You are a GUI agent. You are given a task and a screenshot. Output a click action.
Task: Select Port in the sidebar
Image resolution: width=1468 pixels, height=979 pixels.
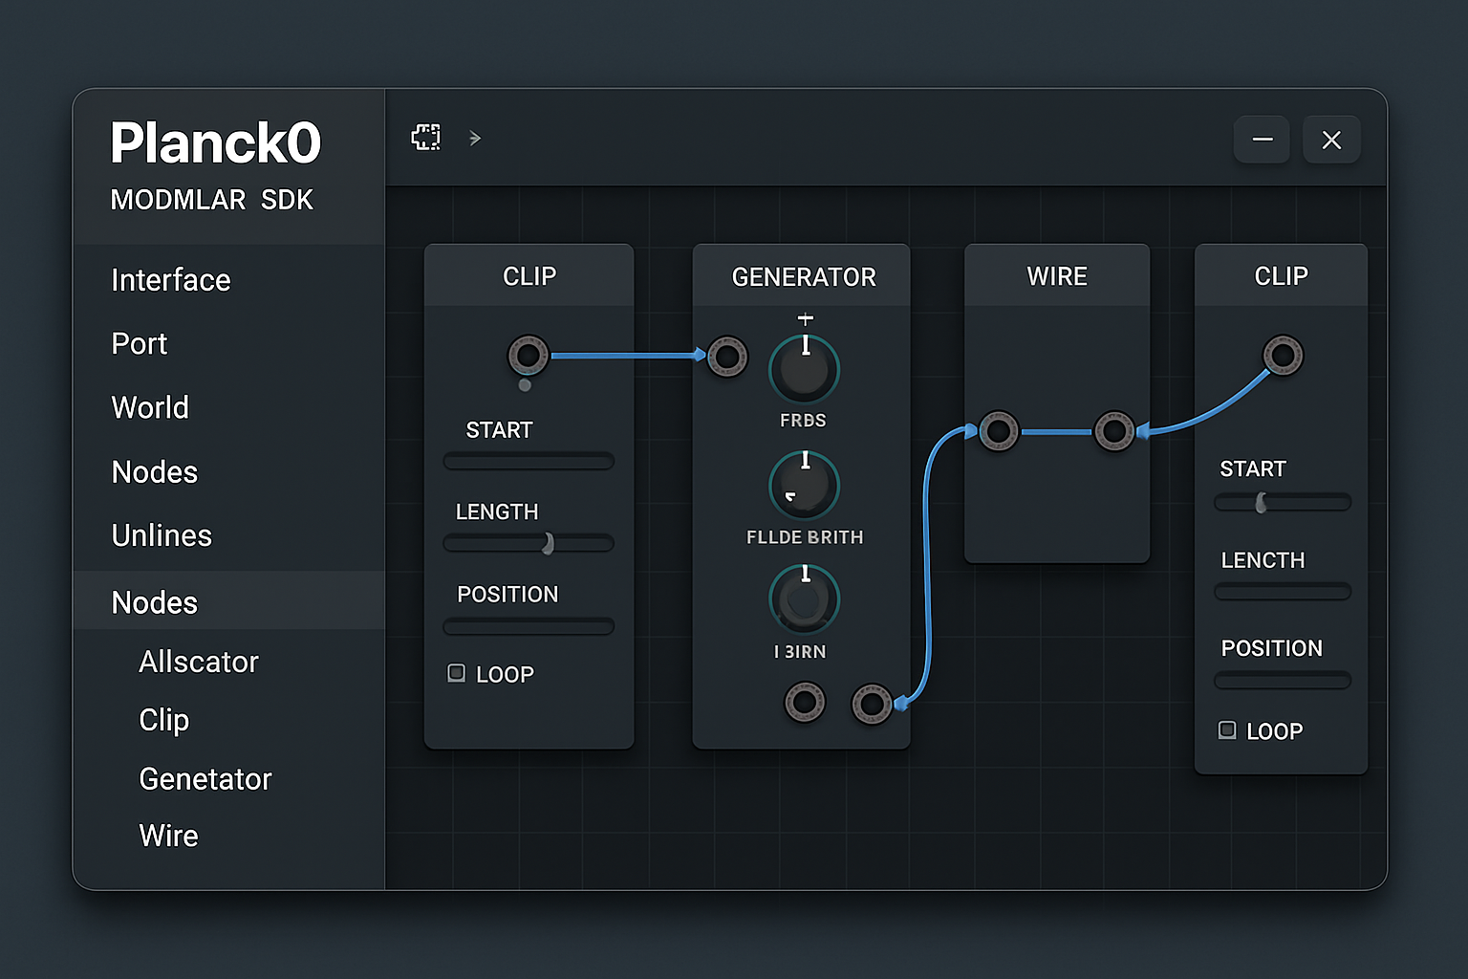pos(140,343)
